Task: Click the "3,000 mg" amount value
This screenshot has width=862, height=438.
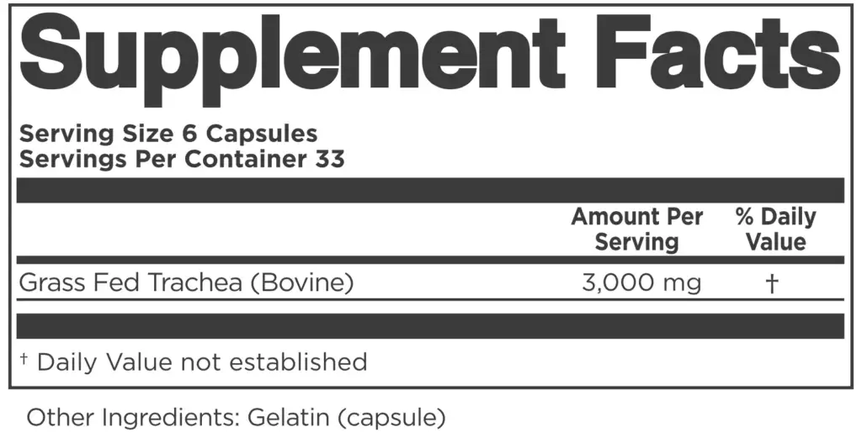Action: (641, 283)
